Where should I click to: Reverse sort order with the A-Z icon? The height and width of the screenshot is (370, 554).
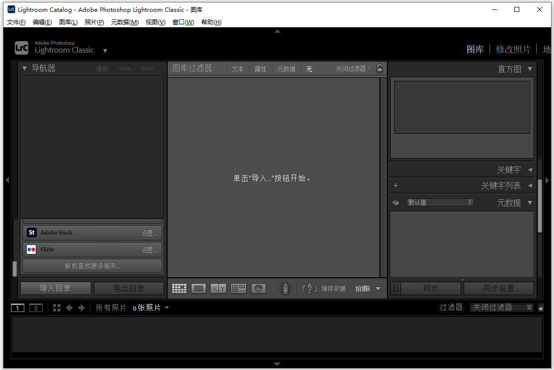(x=309, y=288)
